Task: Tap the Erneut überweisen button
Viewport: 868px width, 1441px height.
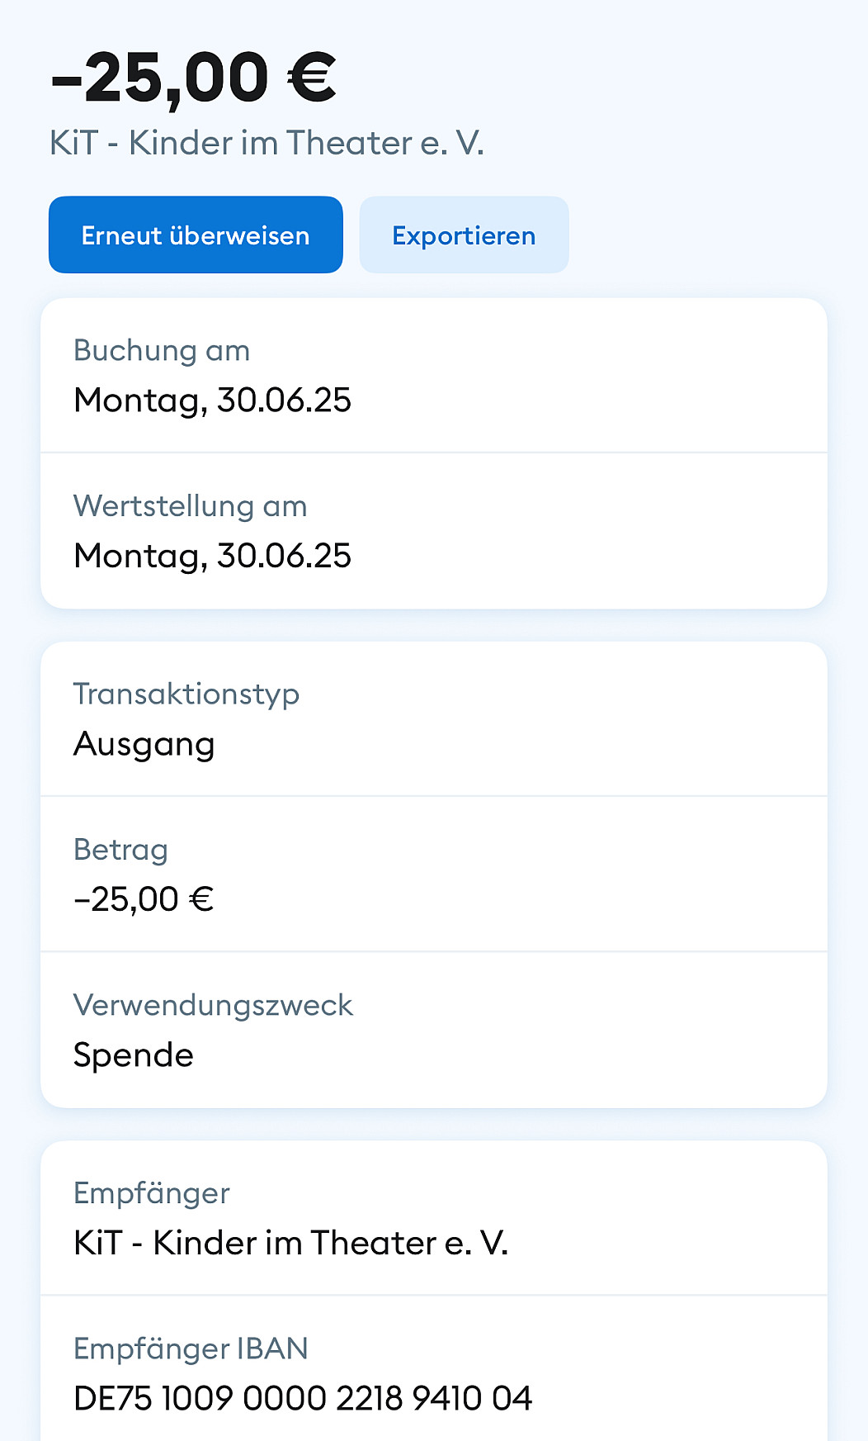Action: 196,235
